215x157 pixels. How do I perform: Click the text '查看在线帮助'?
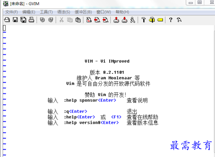[142, 117]
